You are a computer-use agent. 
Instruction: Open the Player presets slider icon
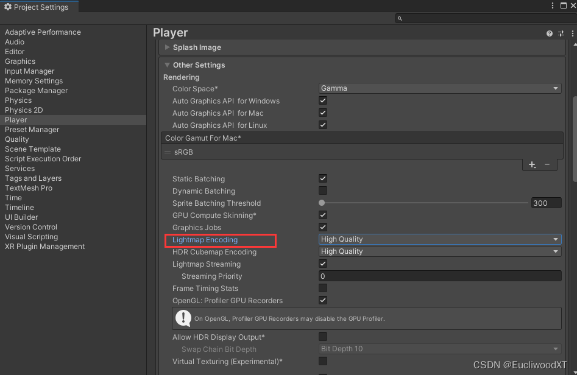pyautogui.click(x=561, y=33)
